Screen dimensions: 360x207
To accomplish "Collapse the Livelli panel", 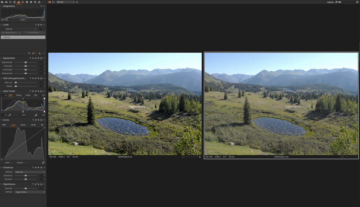I will (1, 25).
